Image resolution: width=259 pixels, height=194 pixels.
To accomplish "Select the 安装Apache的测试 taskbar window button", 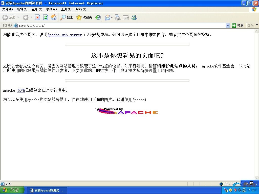I will tap(47, 190).
